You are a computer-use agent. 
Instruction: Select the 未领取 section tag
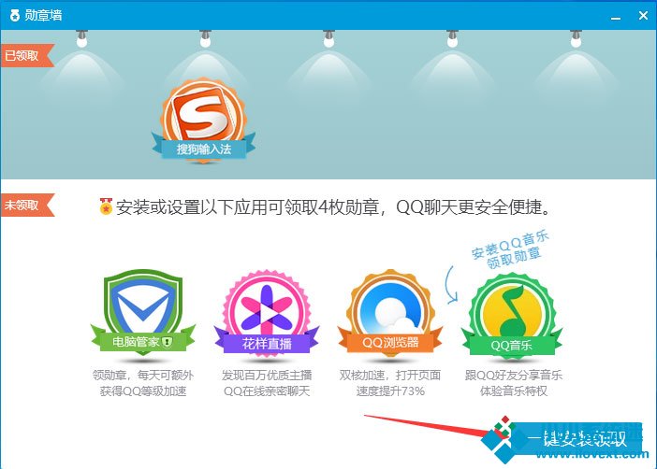[x=27, y=205]
